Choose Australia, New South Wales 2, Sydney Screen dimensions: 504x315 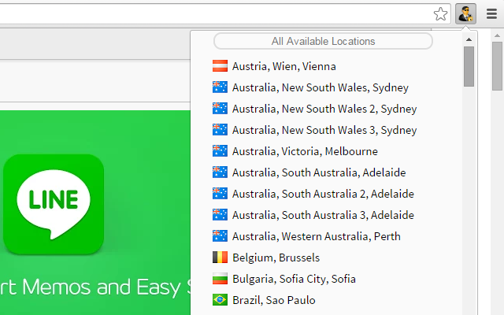(324, 109)
